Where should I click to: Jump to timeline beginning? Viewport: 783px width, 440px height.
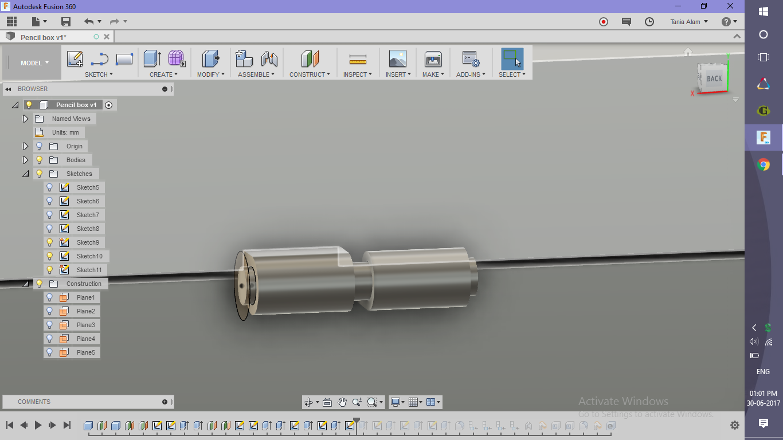(x=10, y=425)
